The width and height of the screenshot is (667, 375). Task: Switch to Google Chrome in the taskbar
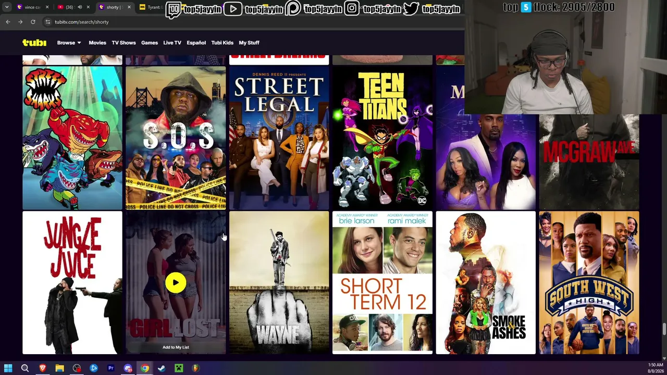pos(144,368)
